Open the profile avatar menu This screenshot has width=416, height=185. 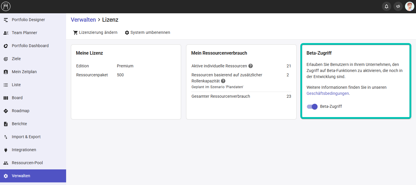coord(410,6)
